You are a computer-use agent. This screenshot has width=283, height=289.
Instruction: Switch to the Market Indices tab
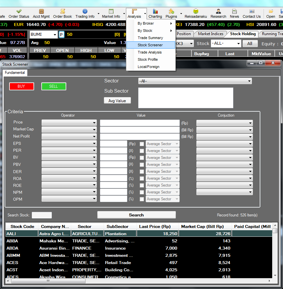point(211,34)
